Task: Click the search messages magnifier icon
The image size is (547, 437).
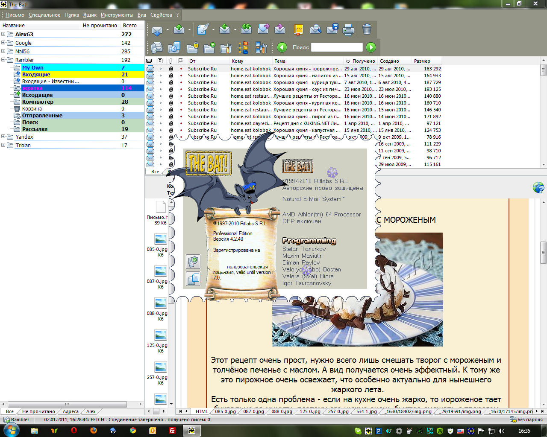Action: tap(316, 29)
